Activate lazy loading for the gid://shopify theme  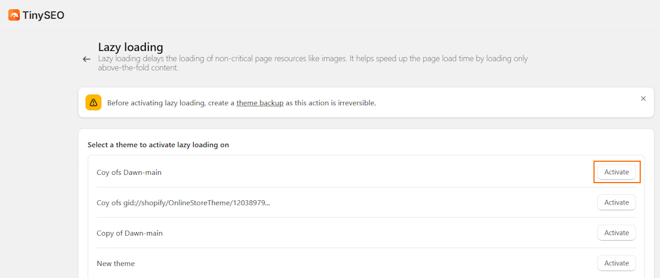click(x=617, y=202)
